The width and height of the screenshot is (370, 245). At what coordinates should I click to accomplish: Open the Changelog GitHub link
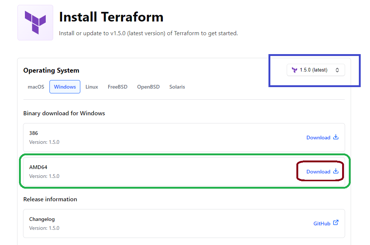click(326, 224)
